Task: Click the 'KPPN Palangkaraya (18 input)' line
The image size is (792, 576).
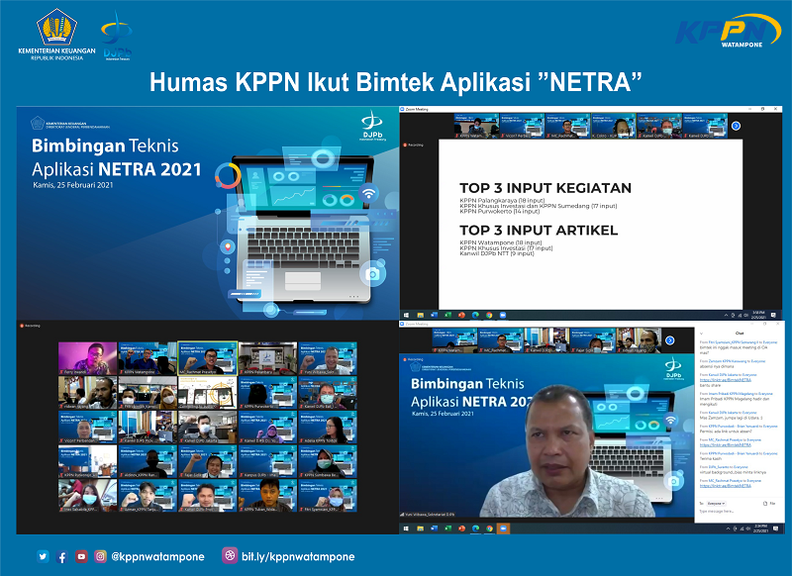Action: (x=502, y=201)
